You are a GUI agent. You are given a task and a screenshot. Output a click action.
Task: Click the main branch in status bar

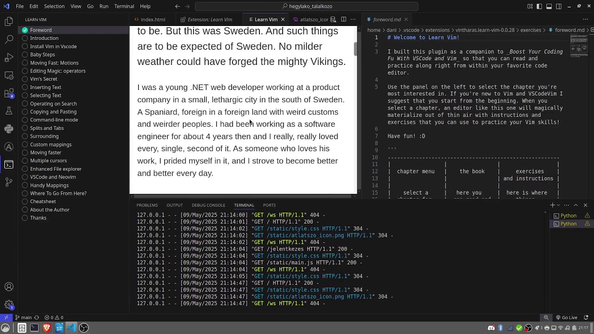(23, 318)
